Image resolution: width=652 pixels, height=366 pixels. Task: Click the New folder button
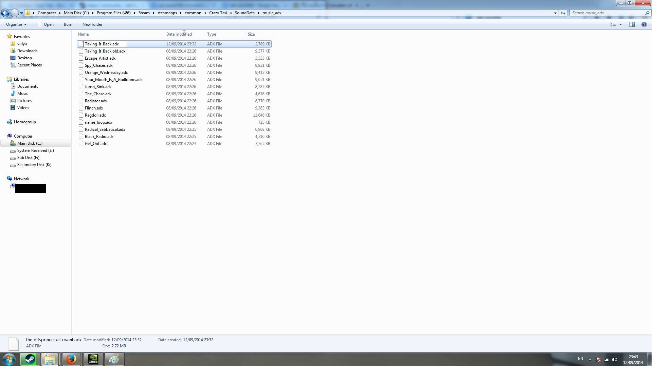92,24
